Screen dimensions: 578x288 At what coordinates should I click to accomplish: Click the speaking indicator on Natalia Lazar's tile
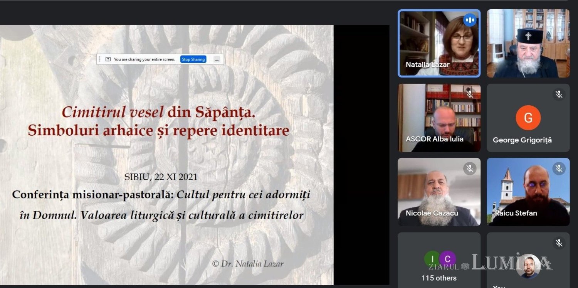[x=469, y=20]
